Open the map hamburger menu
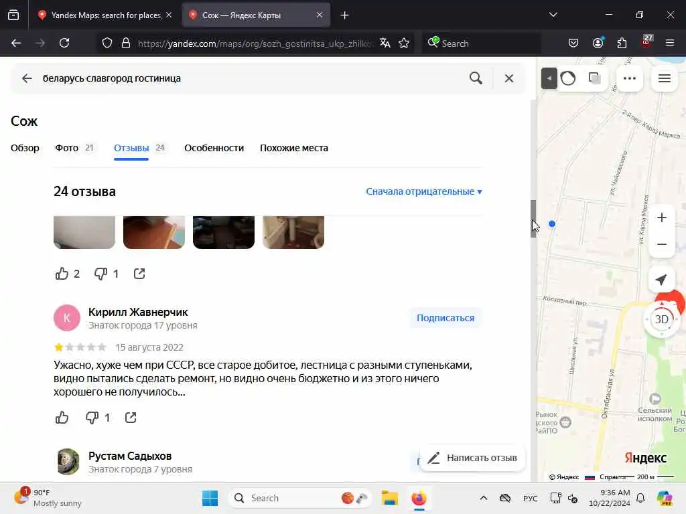Image resolution: width=686 pixels, height=514 pixels. [665, 78]
